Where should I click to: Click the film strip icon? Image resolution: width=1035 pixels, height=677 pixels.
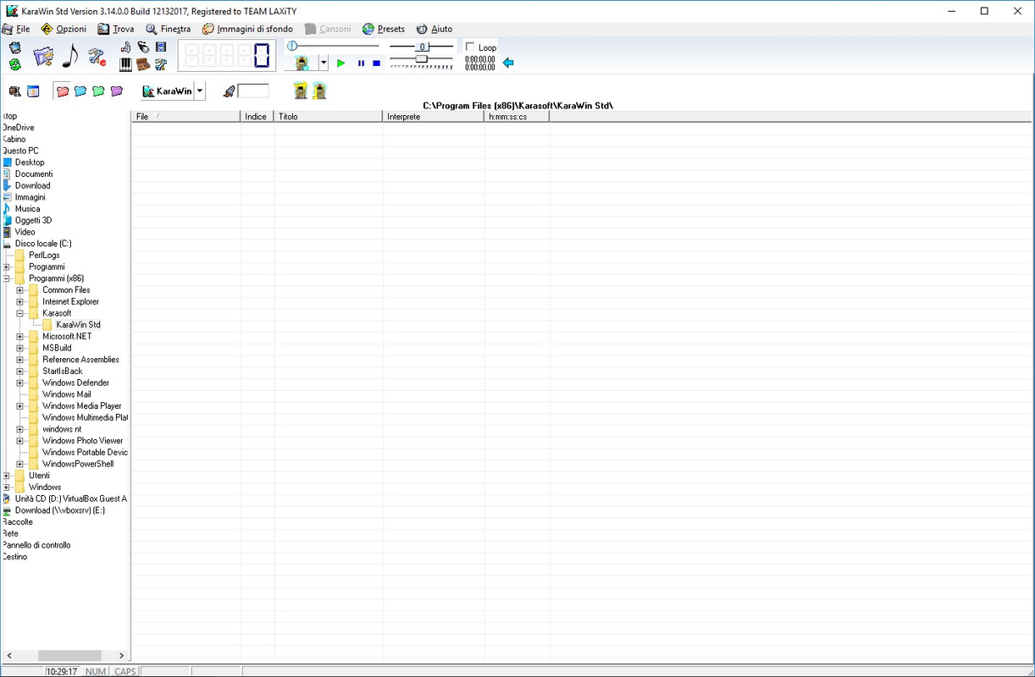click(x=161, y=47)
